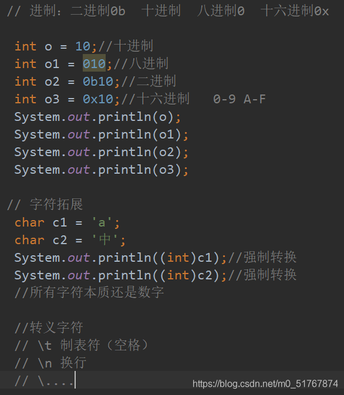344x395 pixels.
Task: Click the comment line about 进制 prefixes
Action: click(x=168, y=11)
